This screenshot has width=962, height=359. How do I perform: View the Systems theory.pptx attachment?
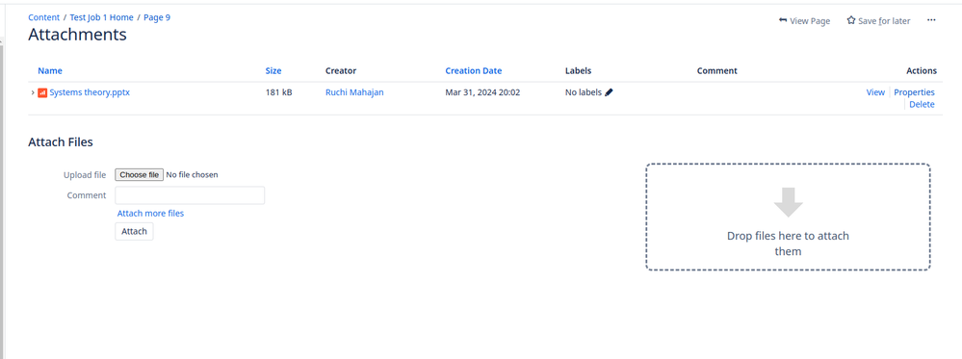click(x=875, y=92)
